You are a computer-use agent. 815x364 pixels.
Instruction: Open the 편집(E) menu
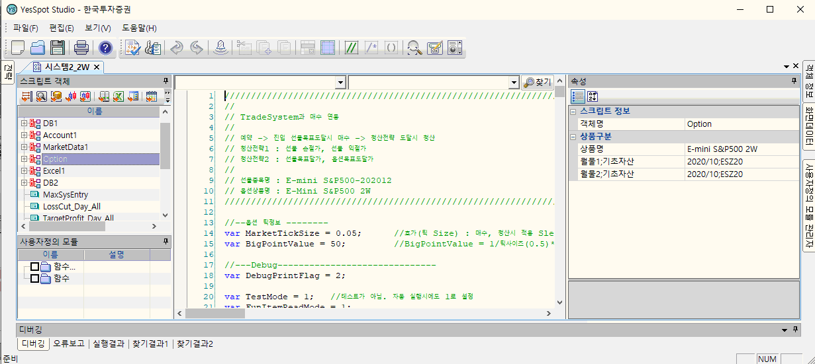pos(62,28)
